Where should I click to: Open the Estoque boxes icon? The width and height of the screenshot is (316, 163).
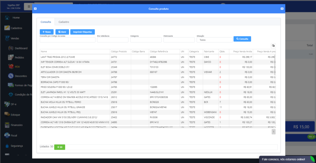[x=7, y=115]
